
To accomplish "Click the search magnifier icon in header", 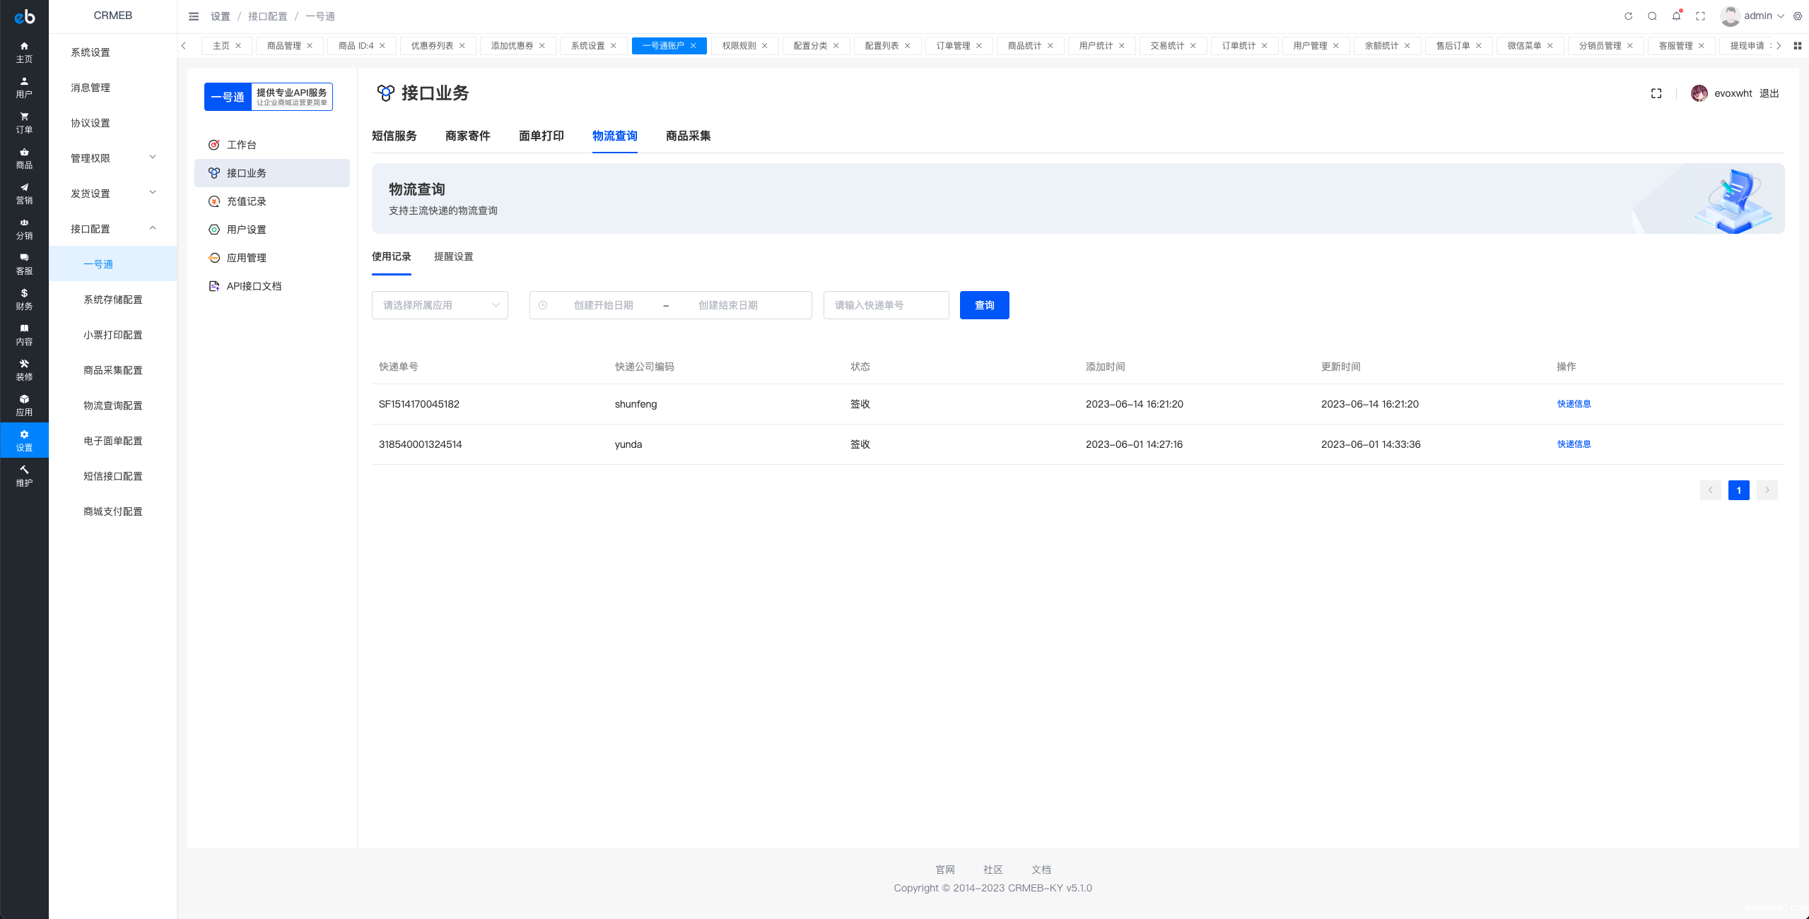I will pos(1652,16).
